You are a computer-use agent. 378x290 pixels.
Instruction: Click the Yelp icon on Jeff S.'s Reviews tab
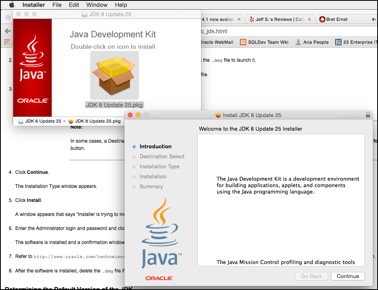click(251, 19)
